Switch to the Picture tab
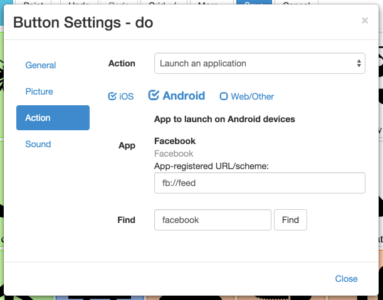This screenshot has height=300, width=383. click(39, 91)
